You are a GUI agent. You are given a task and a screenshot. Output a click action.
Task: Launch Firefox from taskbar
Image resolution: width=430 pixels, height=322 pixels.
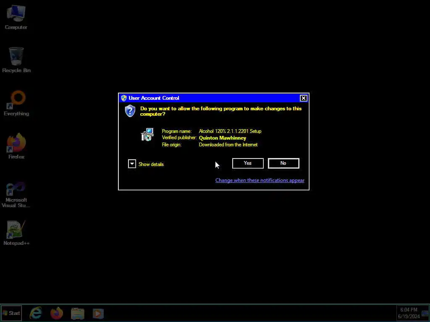click(x=57, y=313)
